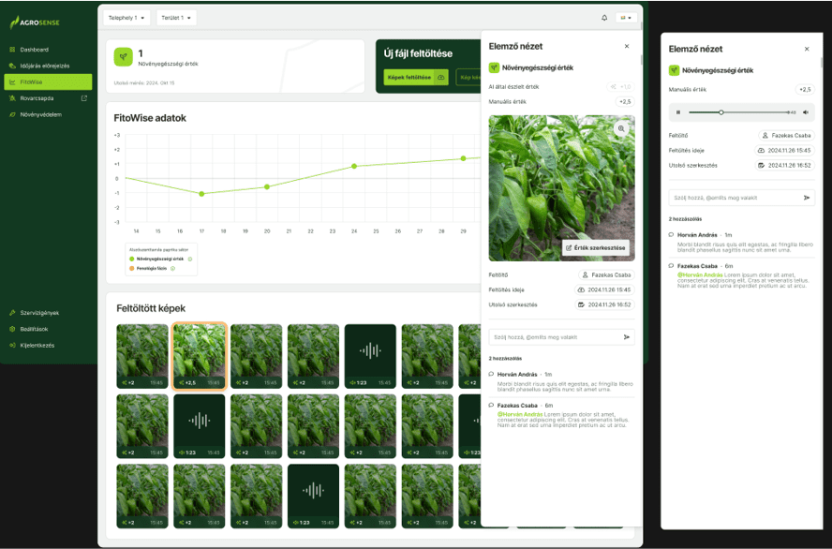Click the Érték szerkesztése button
Screen dimensions: 832x549
point(597,247)
